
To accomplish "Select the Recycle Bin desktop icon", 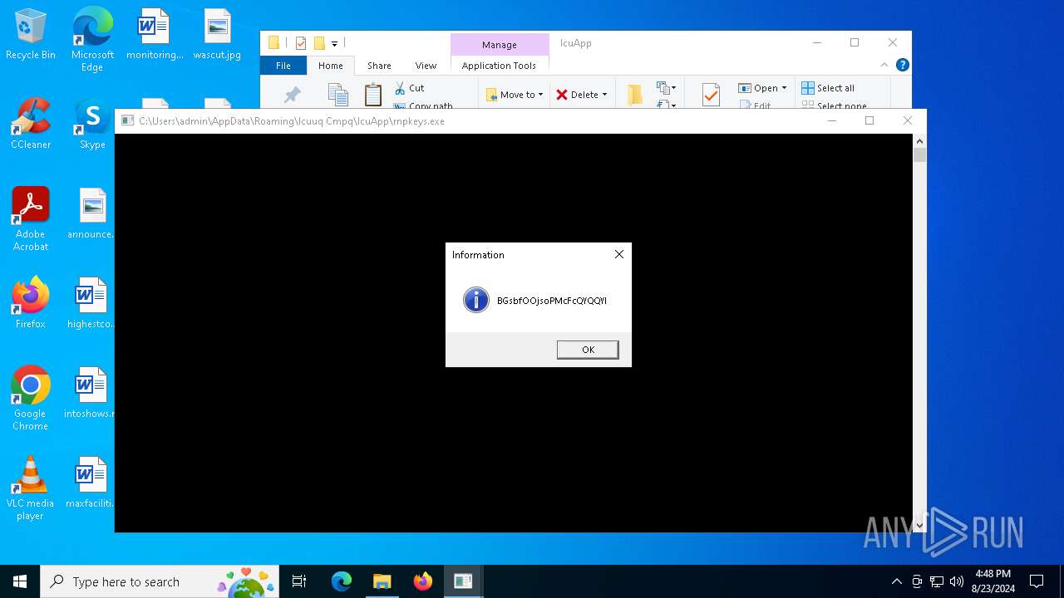I will (31, 35).
